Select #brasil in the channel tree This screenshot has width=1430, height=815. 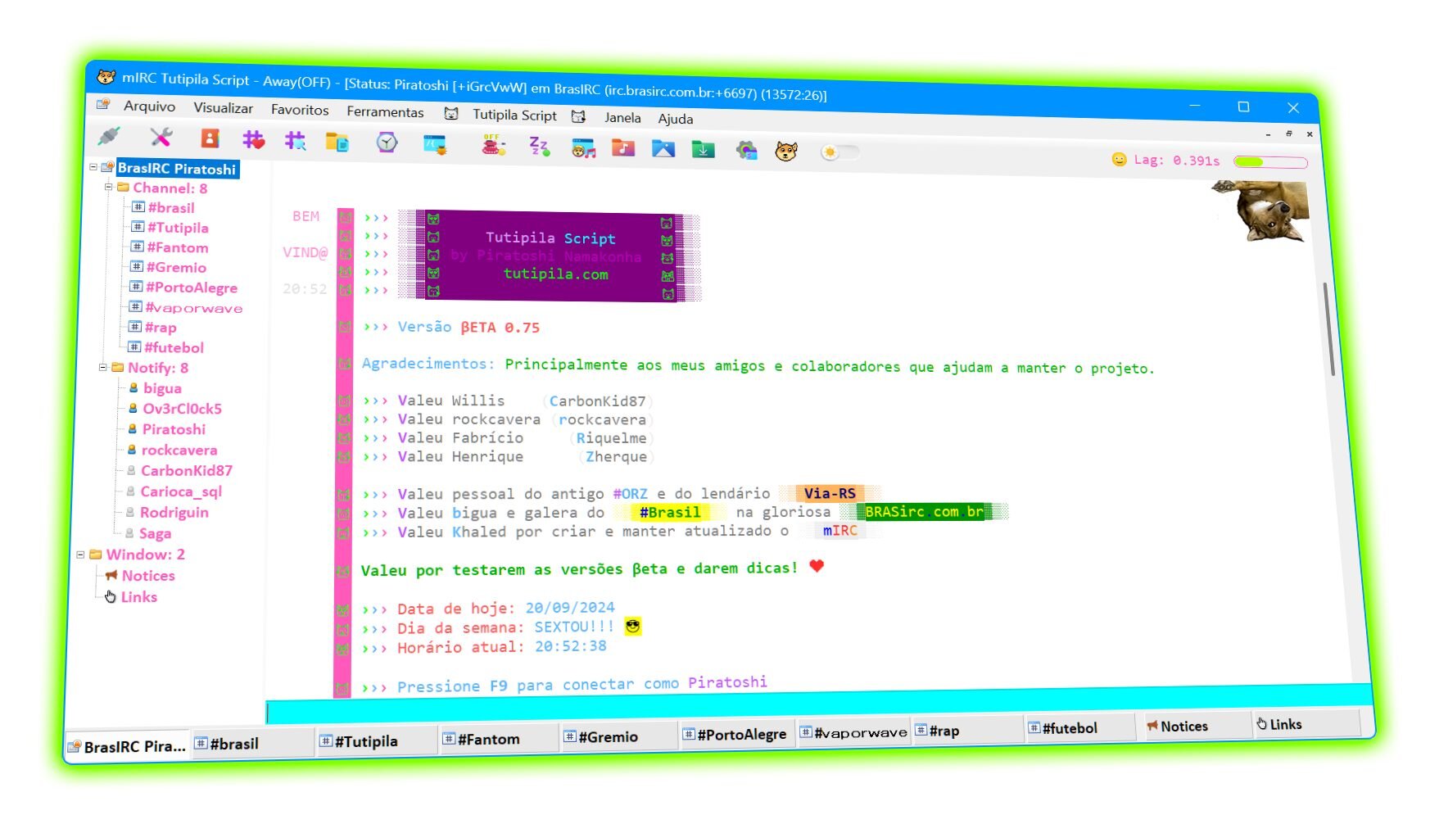coord(171,207)
